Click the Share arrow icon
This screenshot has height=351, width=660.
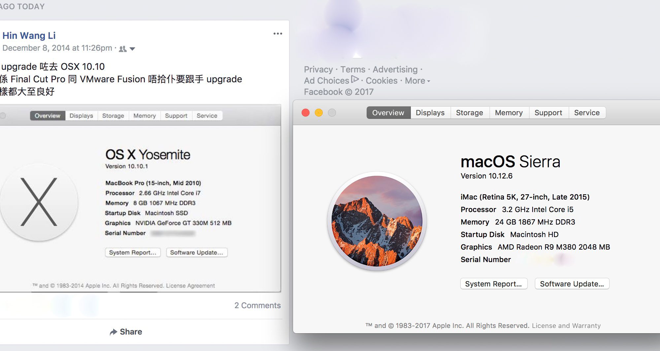[114, 332]
